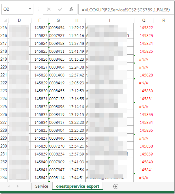Screen dimensions: 175x194
Task: Click the formula bar options dots
Action: 38,9
